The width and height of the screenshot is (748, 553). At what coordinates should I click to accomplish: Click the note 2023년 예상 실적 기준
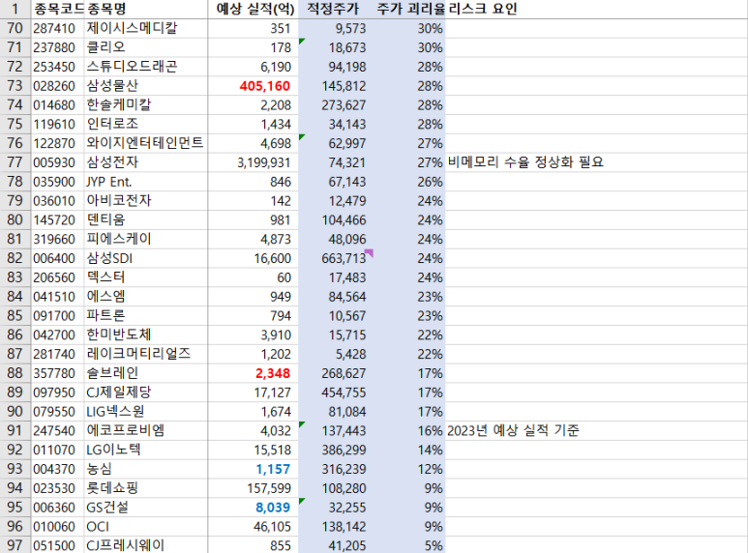513,431
